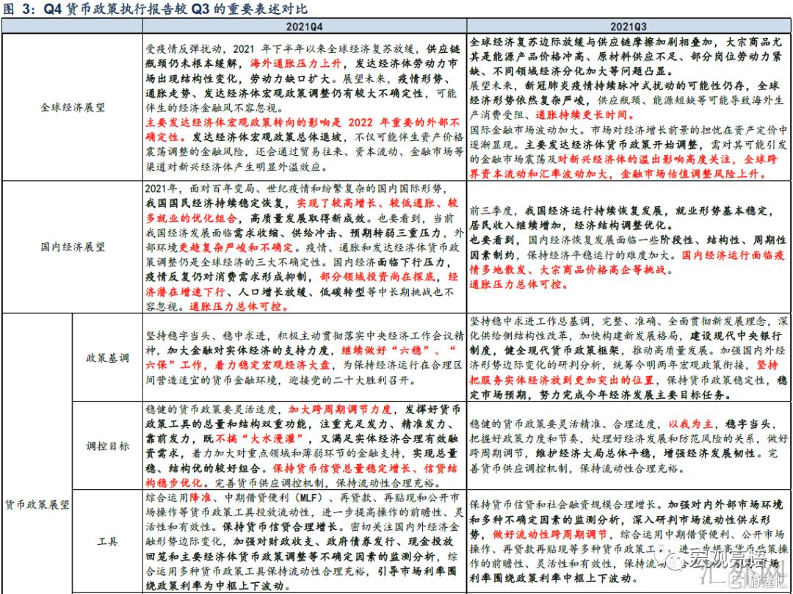Viewport: 793px width, 594px height.
Task: Select the 货币政策展望 row label
Action: (37, 504)
